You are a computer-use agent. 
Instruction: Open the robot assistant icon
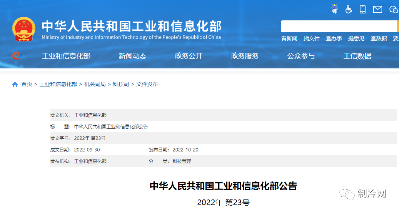pyautogui.click(x=334, y=9)
